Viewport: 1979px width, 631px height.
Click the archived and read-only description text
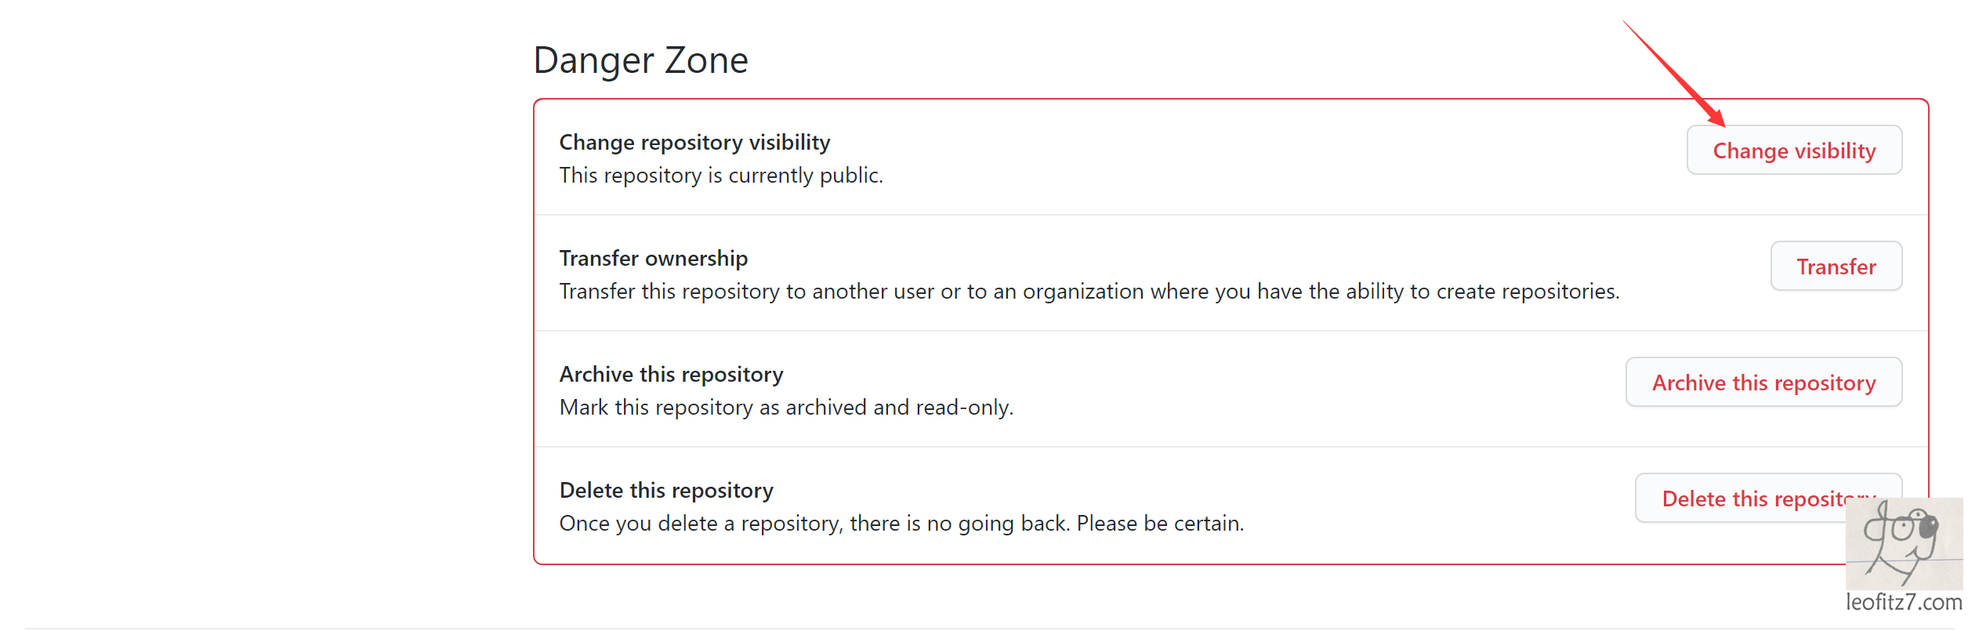click(786, 407)
